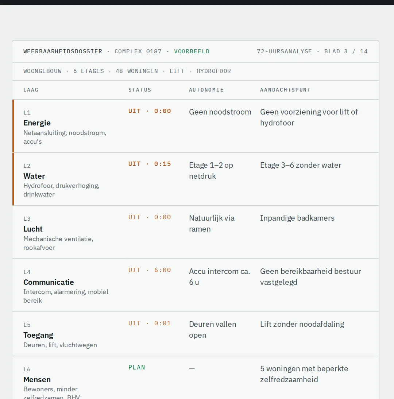Image resolution: width=394 pixels, height=399 pixels.
Task: Click status UIT · 0:00 in Lucht row
Action: click(150, 217)
